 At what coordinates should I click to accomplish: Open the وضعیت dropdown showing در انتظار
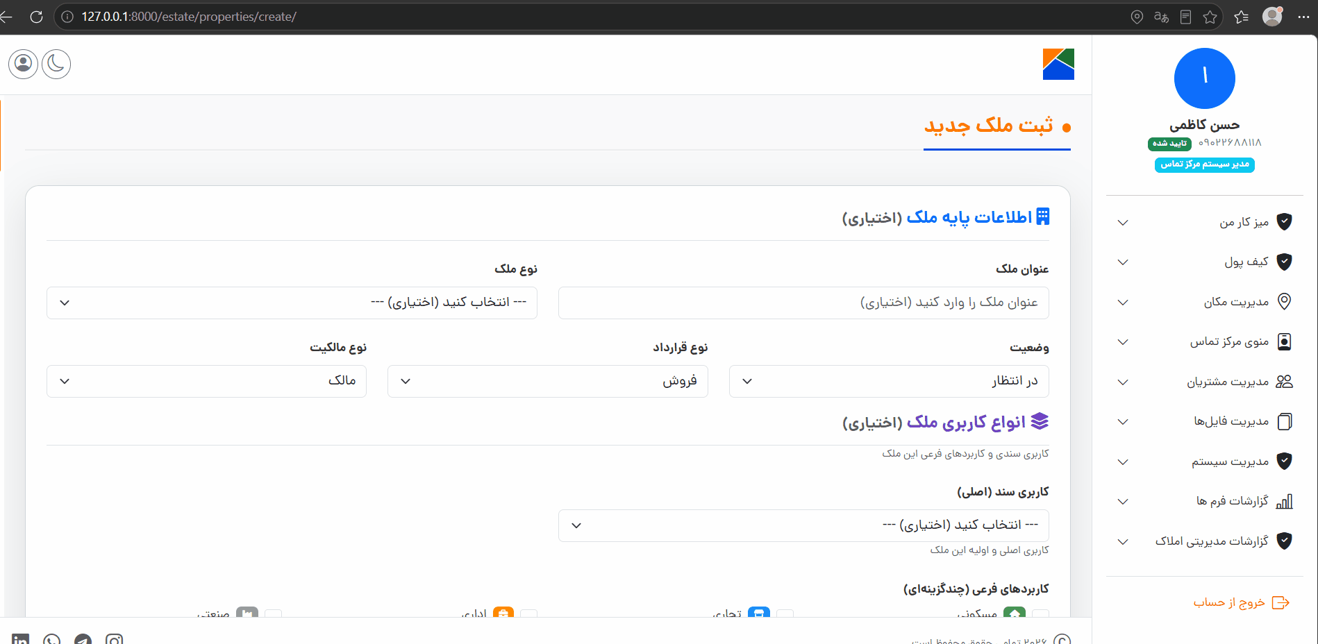(889, 381)
